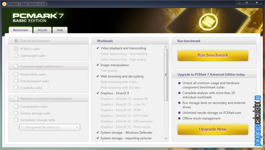Image resolution: width=265 pixels, height=150 pixels.
Task: Select Web browsing and decrypting workload
Action: [x=122, y=76]
